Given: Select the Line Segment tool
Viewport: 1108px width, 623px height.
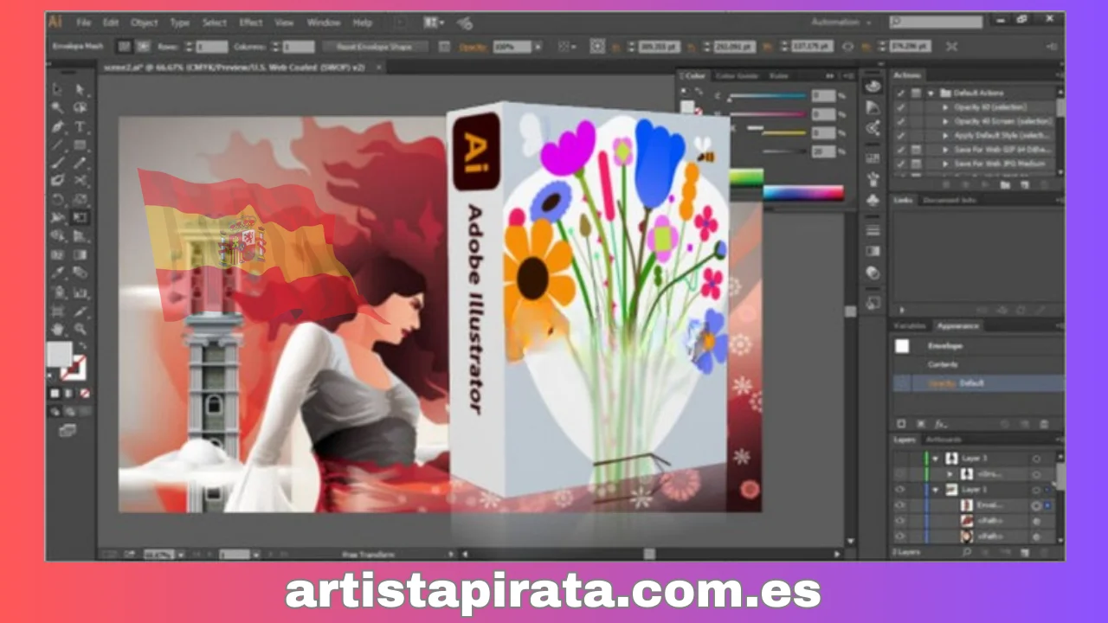Looking at the screenshot, I should (x=58, y=145).
